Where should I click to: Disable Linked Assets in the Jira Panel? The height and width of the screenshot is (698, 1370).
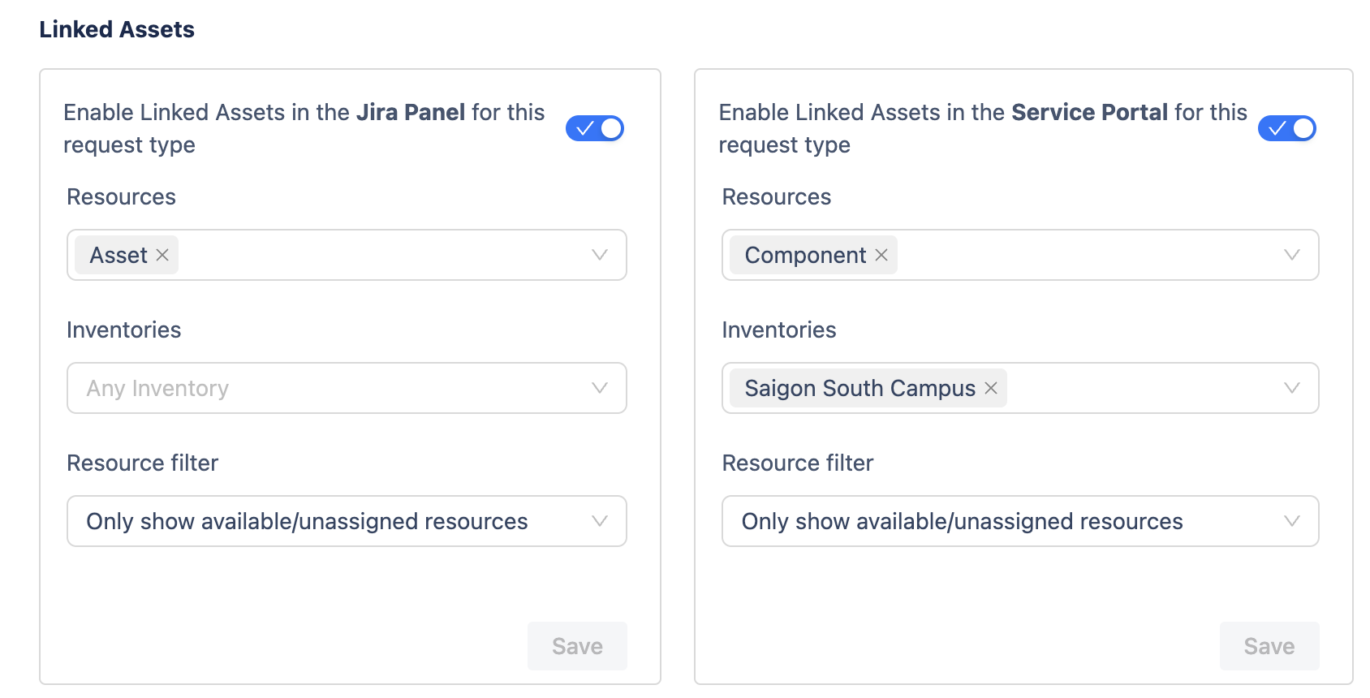tap(595, 128)
